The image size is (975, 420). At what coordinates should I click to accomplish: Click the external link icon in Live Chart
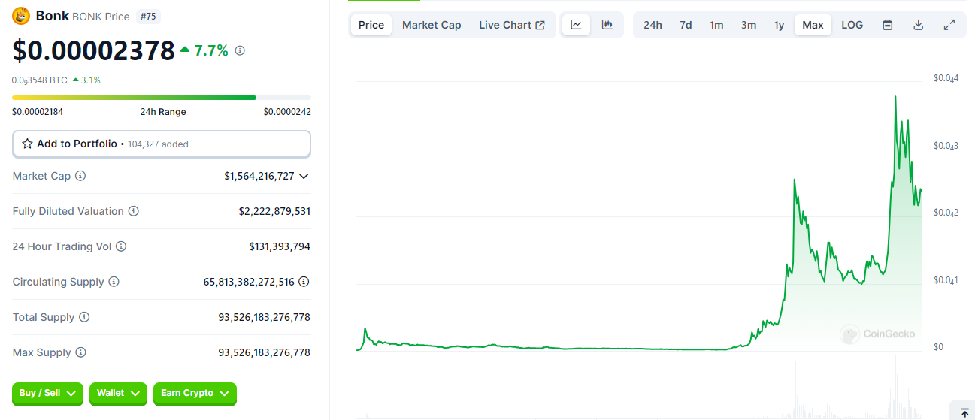[540, 25]
